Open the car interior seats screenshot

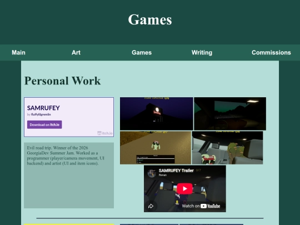click(x=227, y=148)
